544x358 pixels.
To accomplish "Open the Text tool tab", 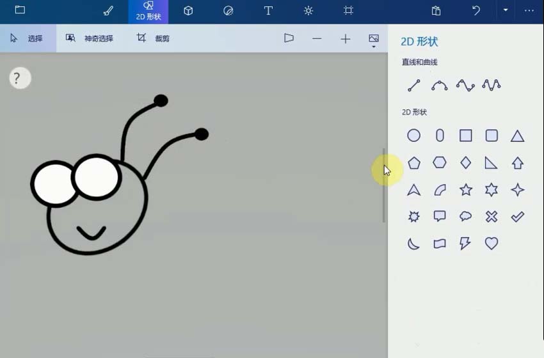I will tap(268, 11).
